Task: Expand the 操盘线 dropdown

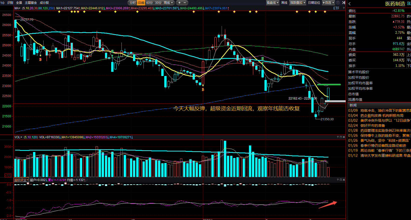Action: click(272, 3)
